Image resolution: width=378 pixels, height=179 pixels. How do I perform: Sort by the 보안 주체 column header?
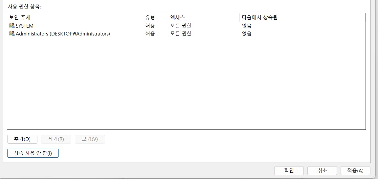pyautogui.click(x=75, y=17)
